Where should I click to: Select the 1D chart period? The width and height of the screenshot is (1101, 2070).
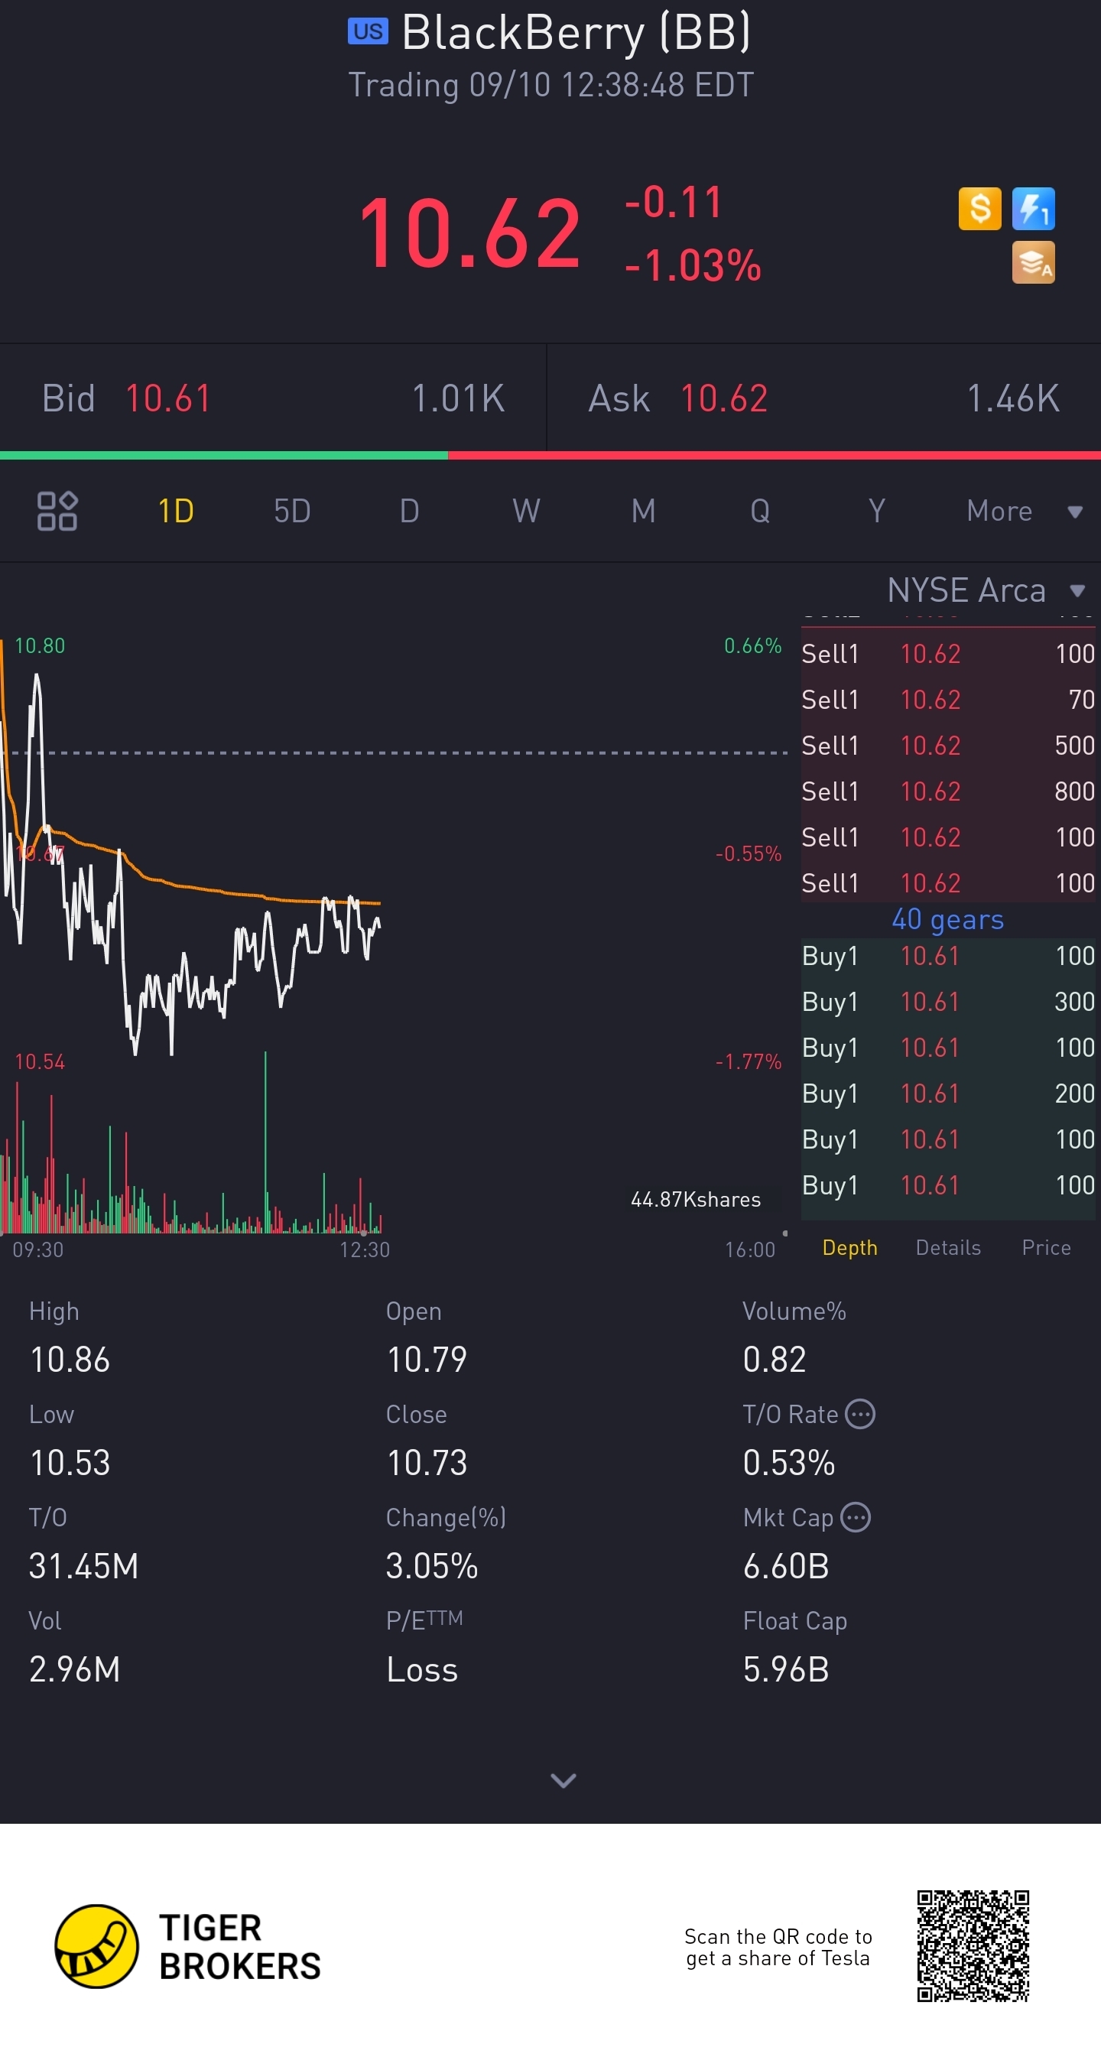[x=175, y=511]
